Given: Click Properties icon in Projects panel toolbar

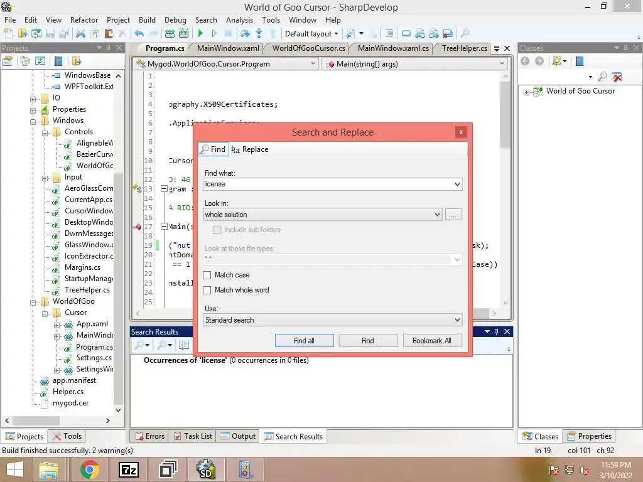Looking at the screenshot, I should (x=8, y=61).
